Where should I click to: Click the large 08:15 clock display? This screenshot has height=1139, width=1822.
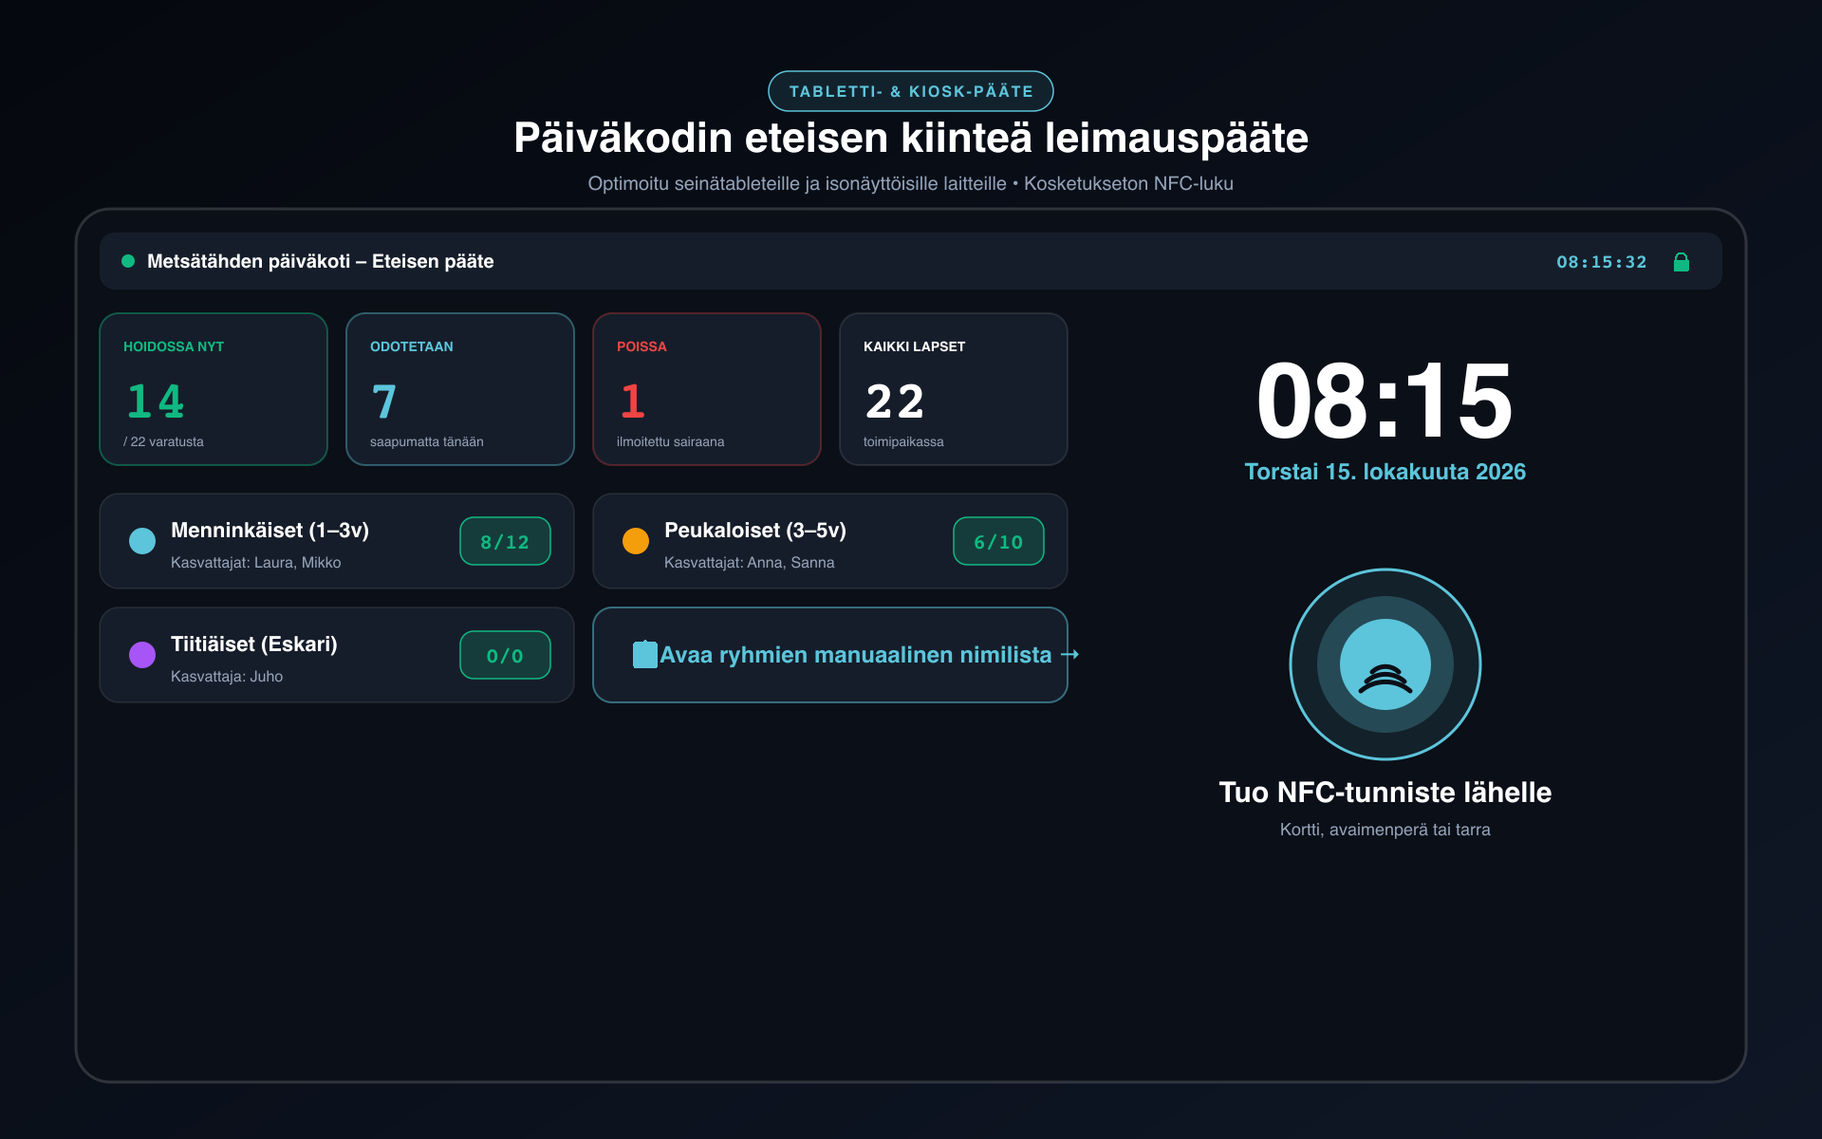pos(1385,401)
